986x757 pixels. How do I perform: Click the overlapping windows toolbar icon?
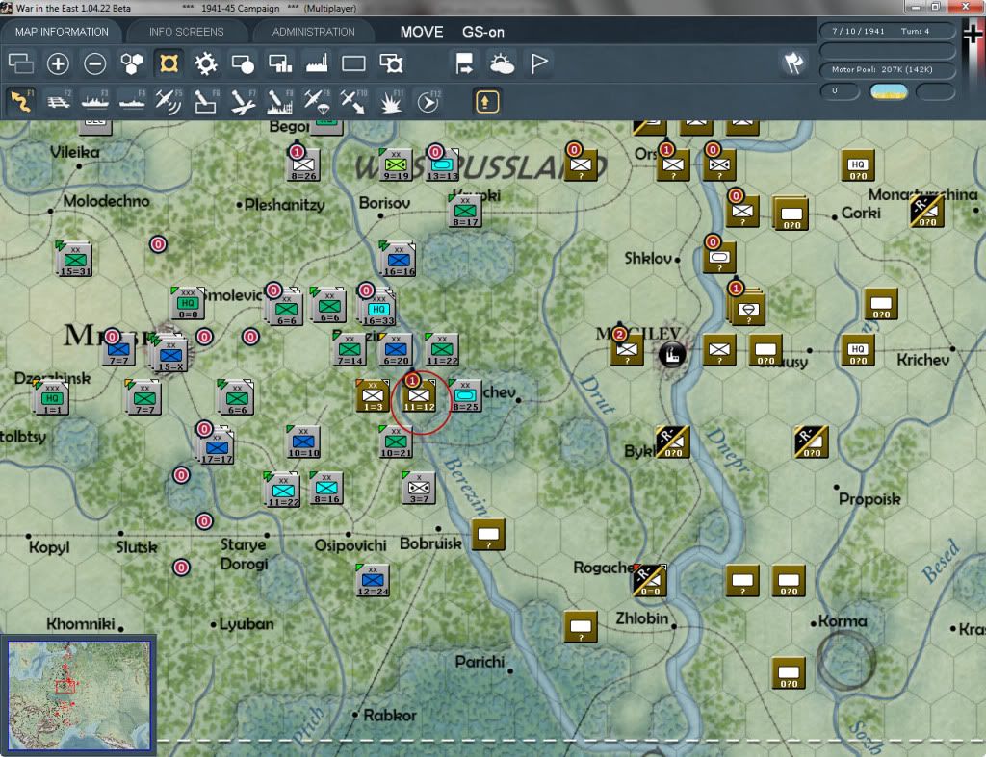pos(21,63)
